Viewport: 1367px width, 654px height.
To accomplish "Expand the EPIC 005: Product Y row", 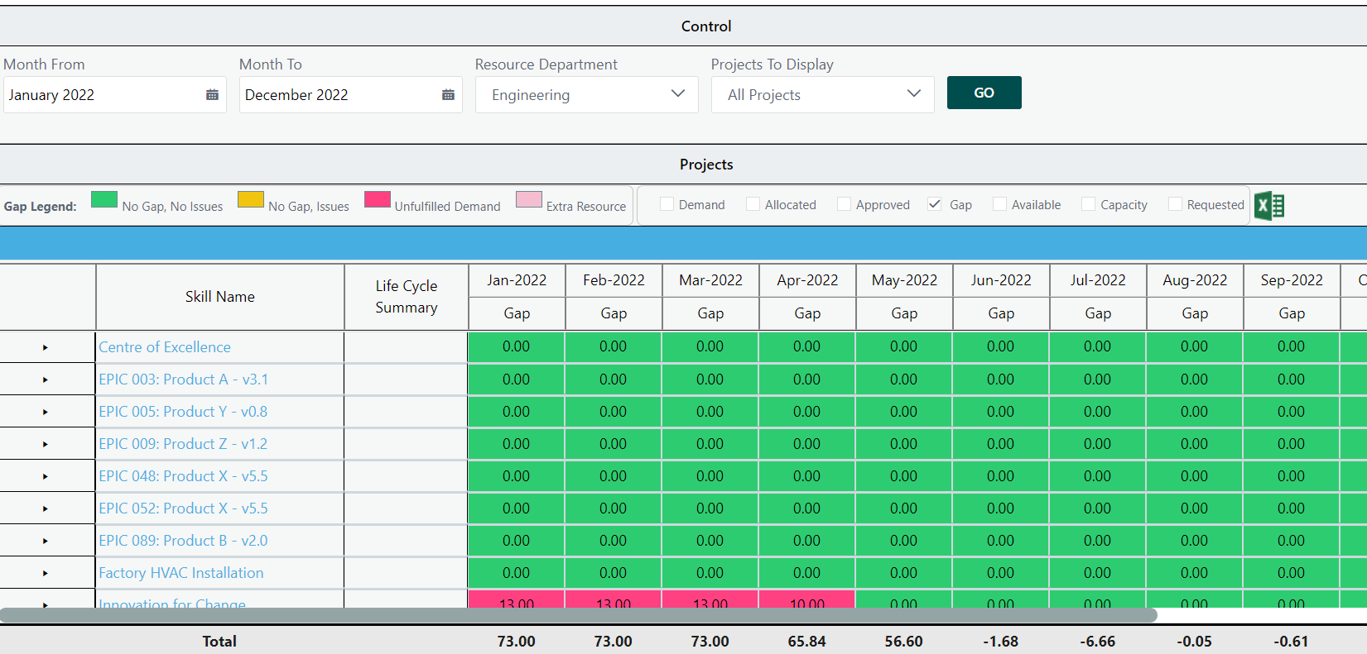I will (x=46, y=413).
